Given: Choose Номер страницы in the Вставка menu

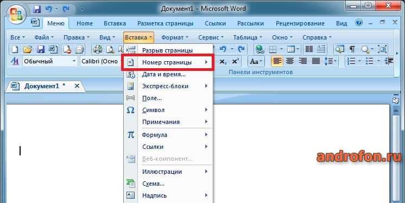Looking at the screenshot, I should tap(168, 62).
